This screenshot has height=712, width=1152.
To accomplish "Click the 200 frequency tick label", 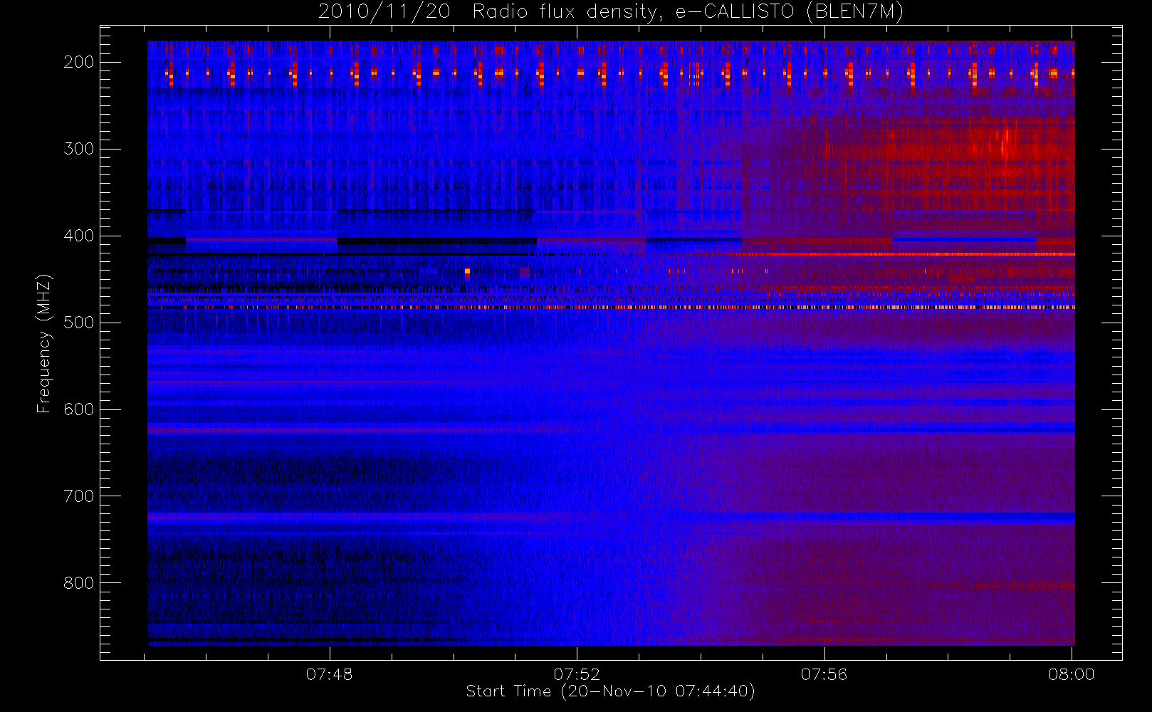I will coord(79,62).
